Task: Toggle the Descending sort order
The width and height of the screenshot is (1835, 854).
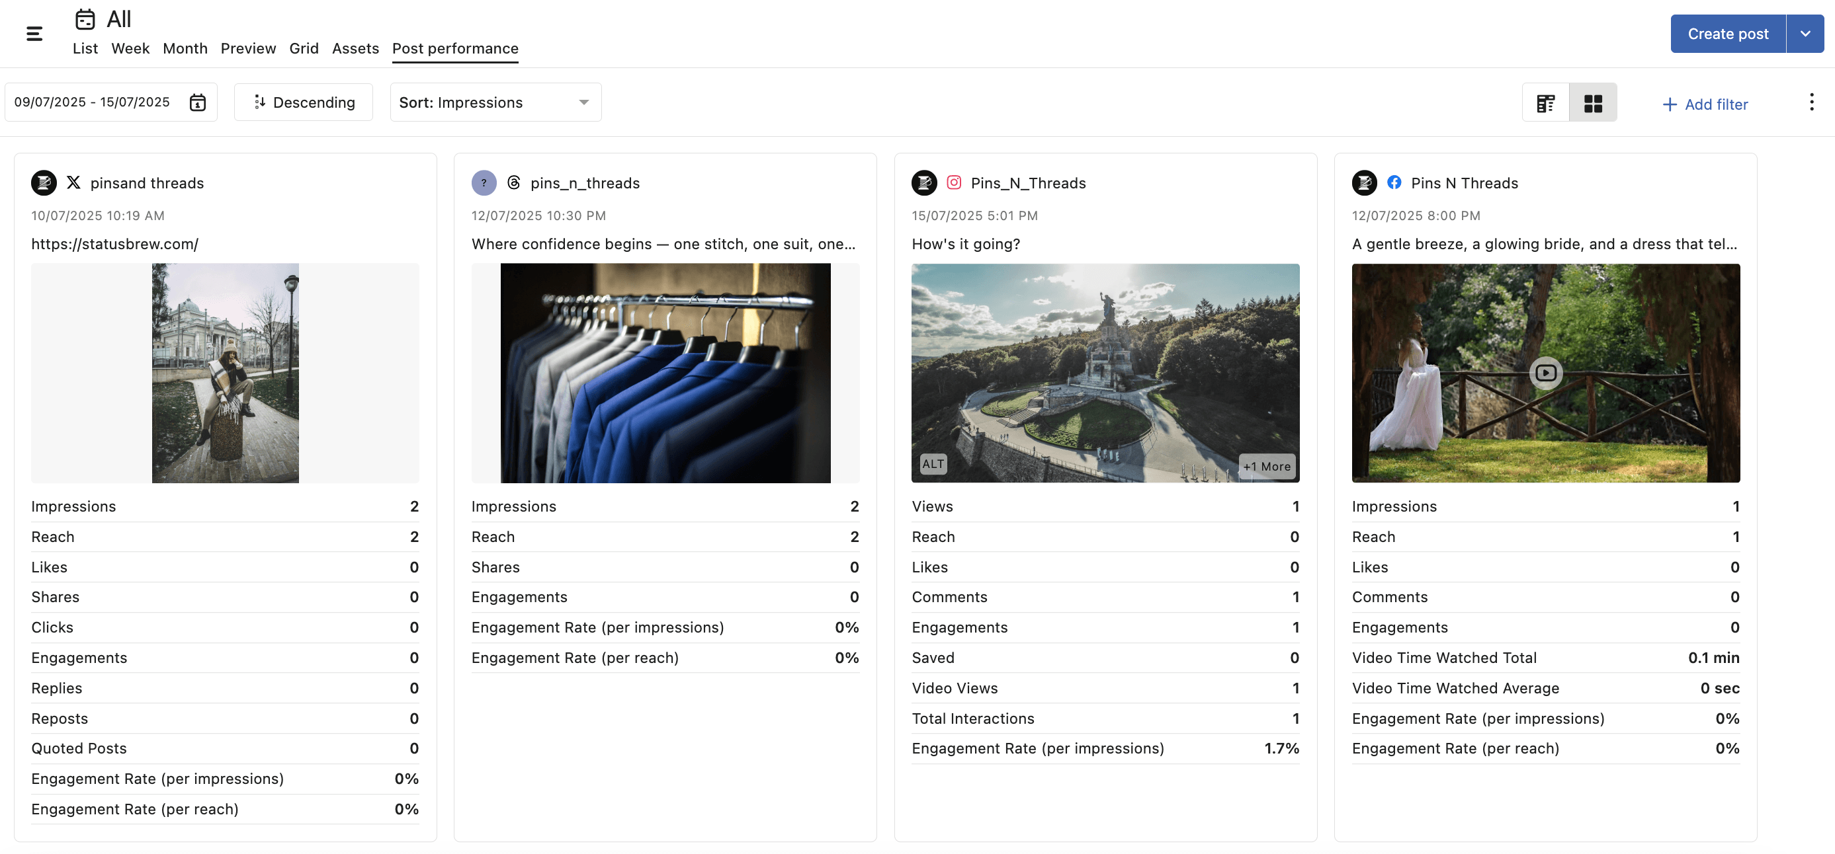Action: pyautogui.click(x=304, y=102)
